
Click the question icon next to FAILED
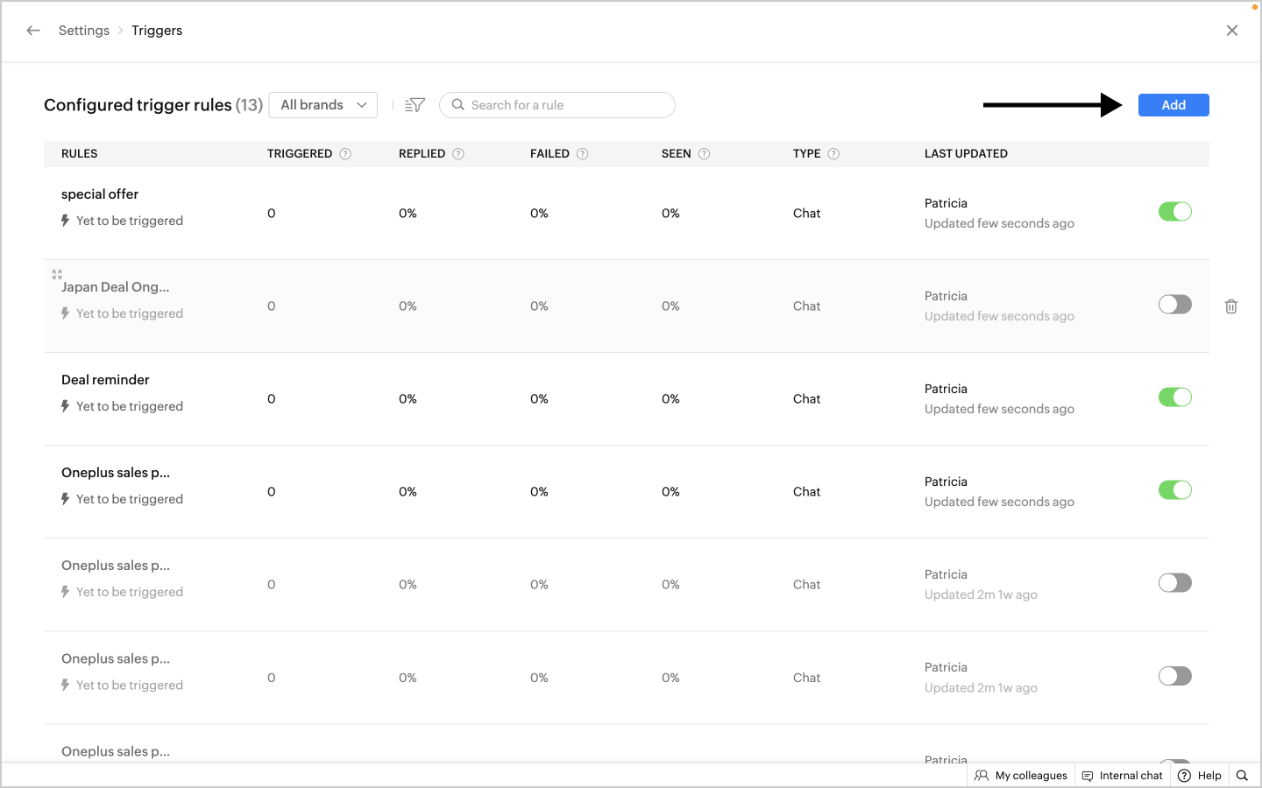tap(583, 154)
